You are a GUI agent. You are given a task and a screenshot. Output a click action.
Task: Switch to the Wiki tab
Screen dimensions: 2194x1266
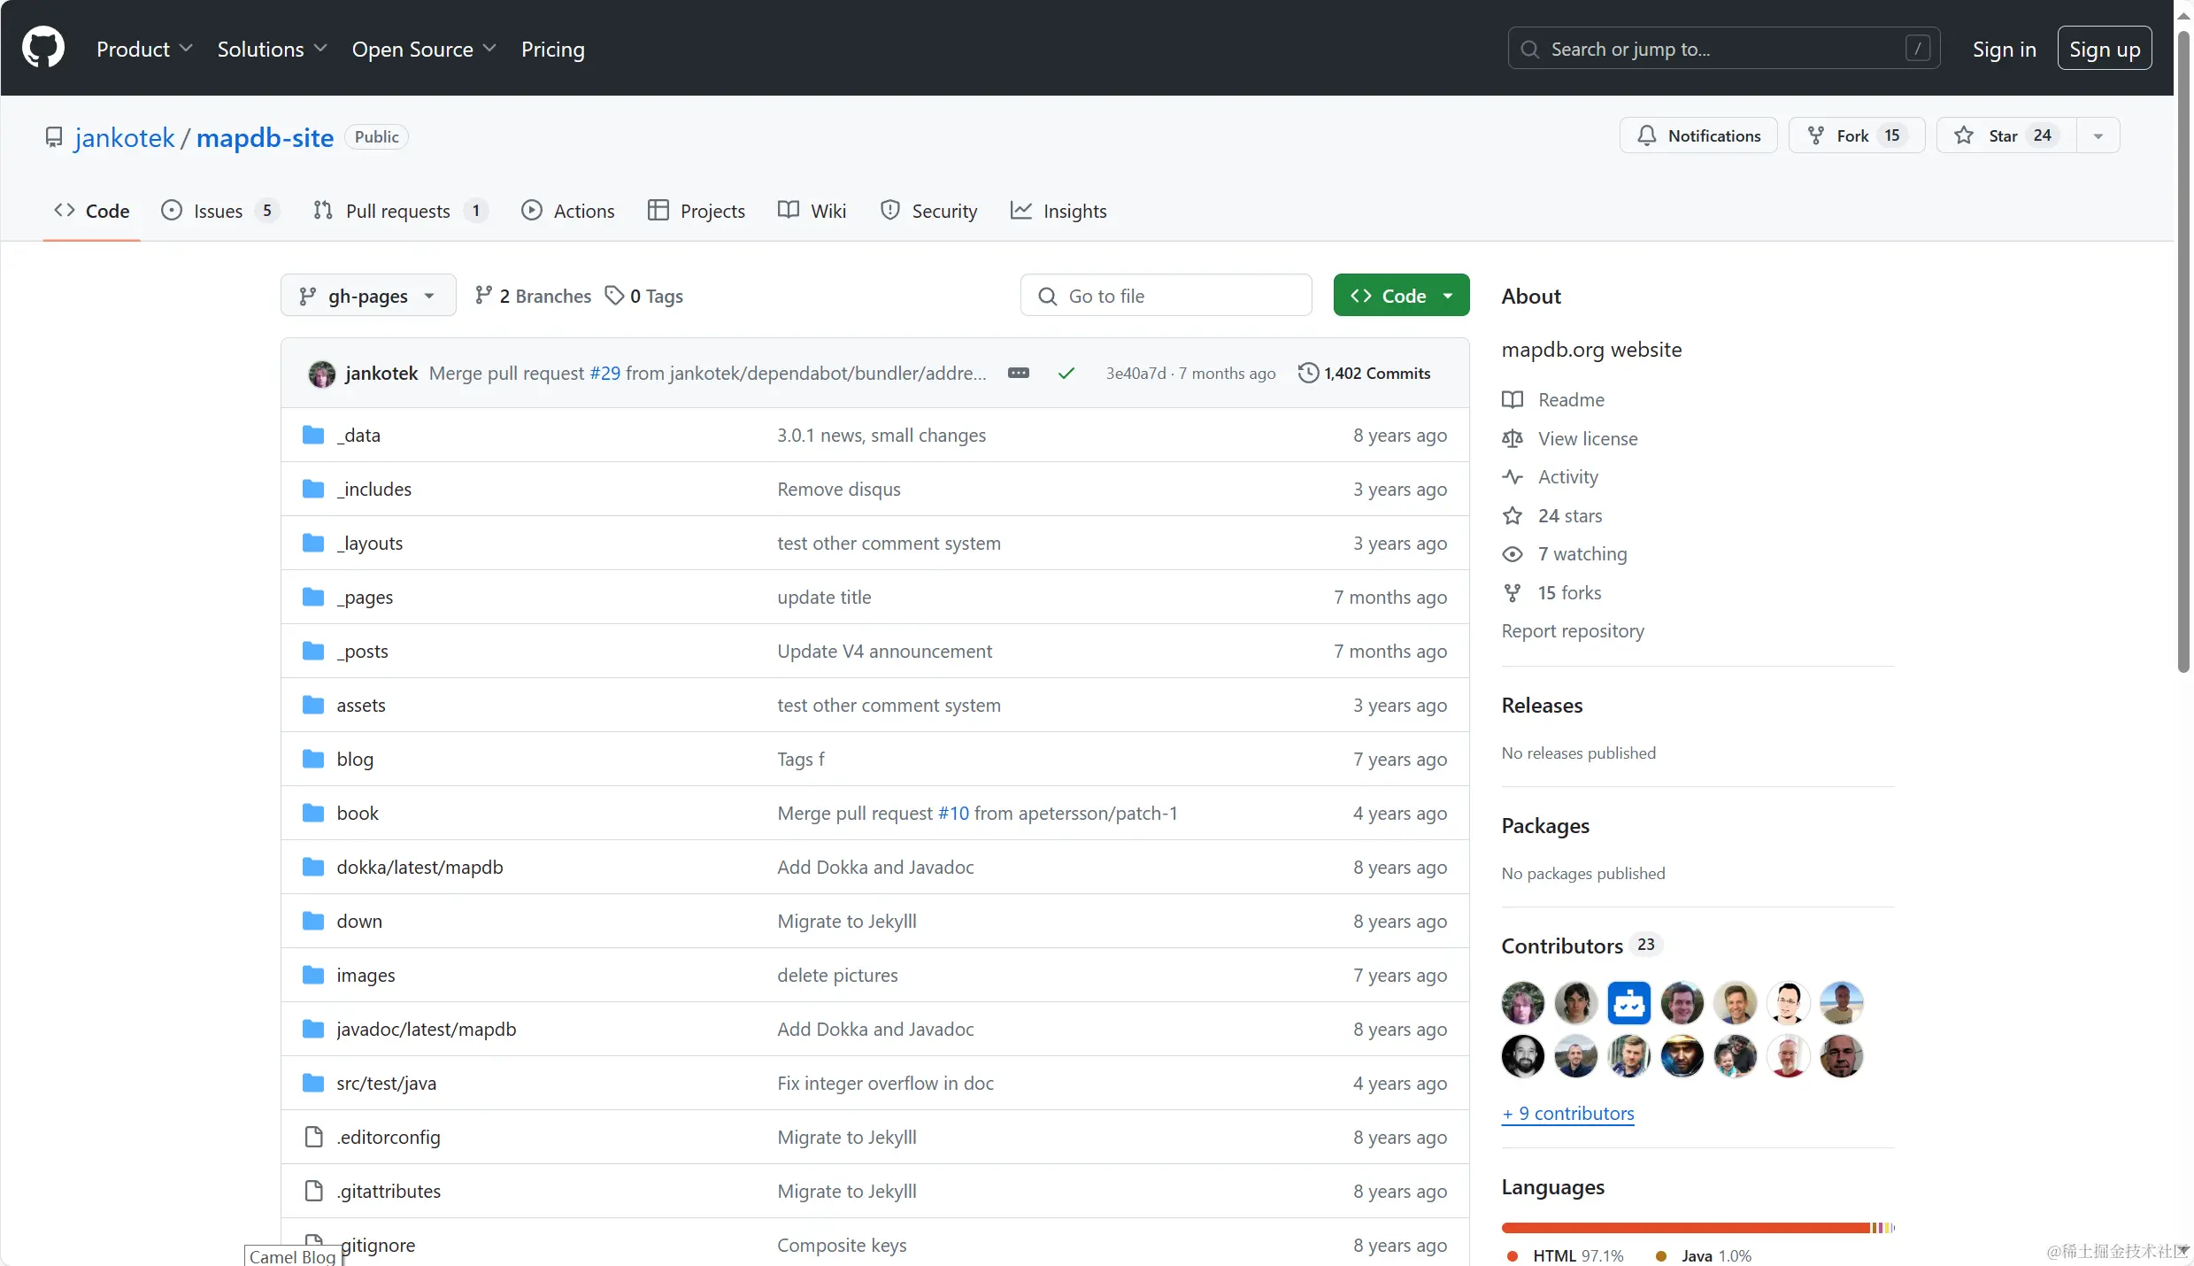click(812, 211)
